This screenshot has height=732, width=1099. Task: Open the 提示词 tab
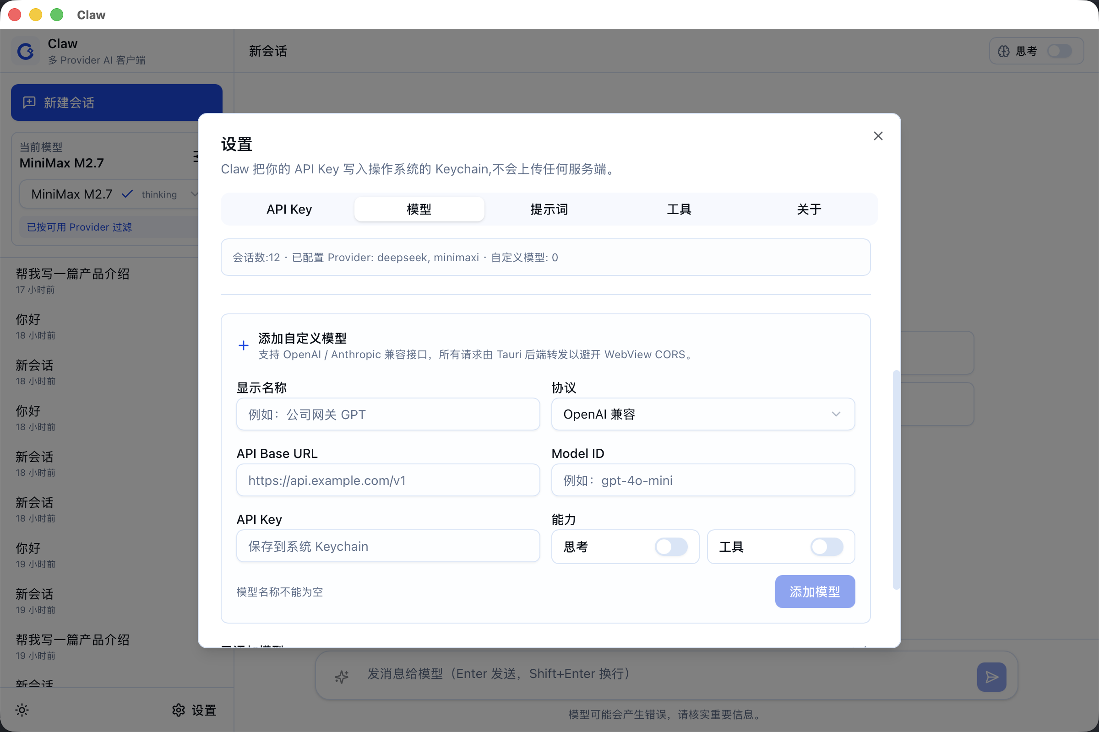(x=549, y=209)
